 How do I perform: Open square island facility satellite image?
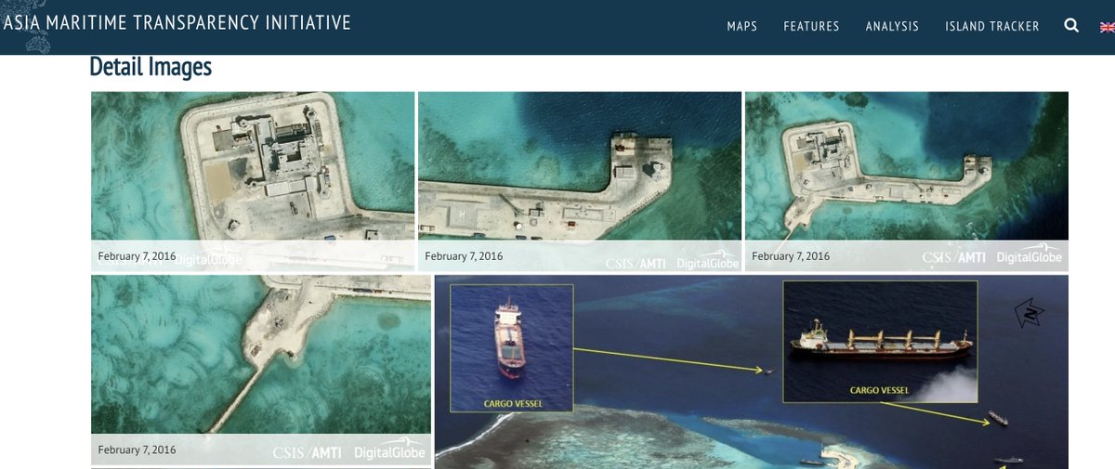click(x=253, y=181)
